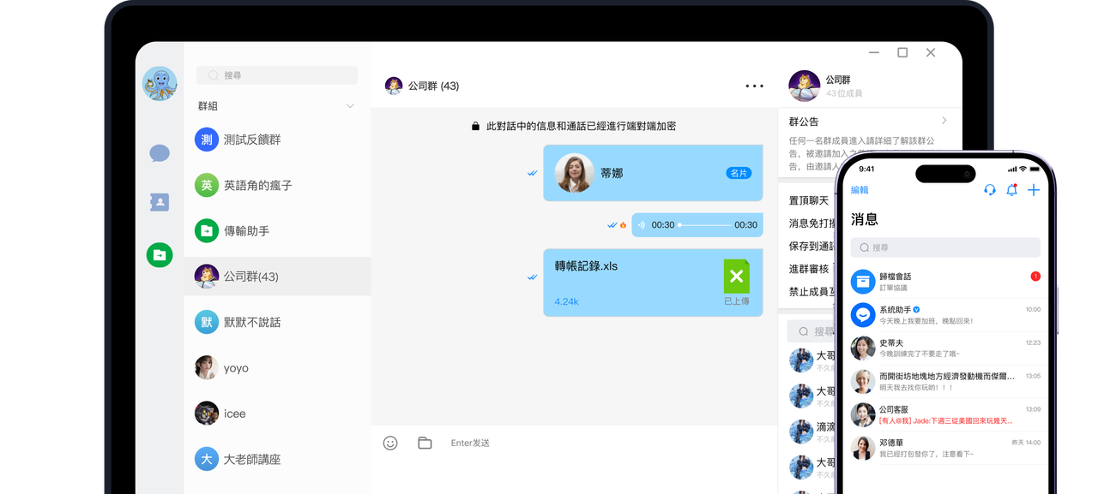Screen dimensions: 1098x494
Task: Click the 進群審核 setting row
Action: click(811, 269)
